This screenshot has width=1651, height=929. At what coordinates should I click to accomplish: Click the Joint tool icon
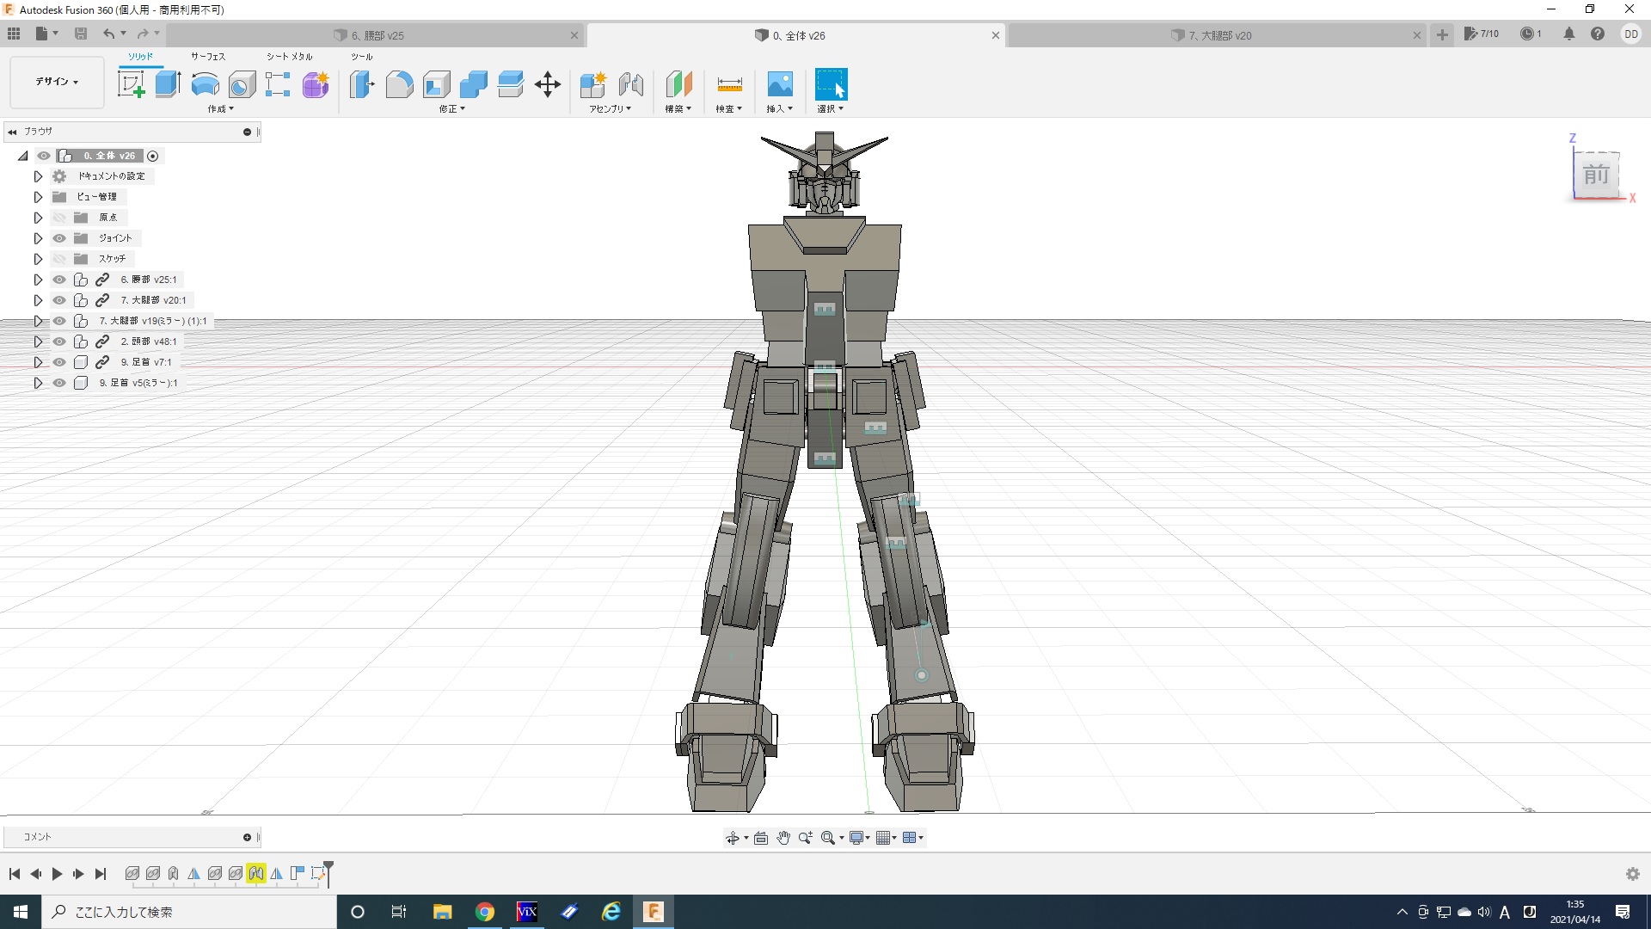click(631, 84)
